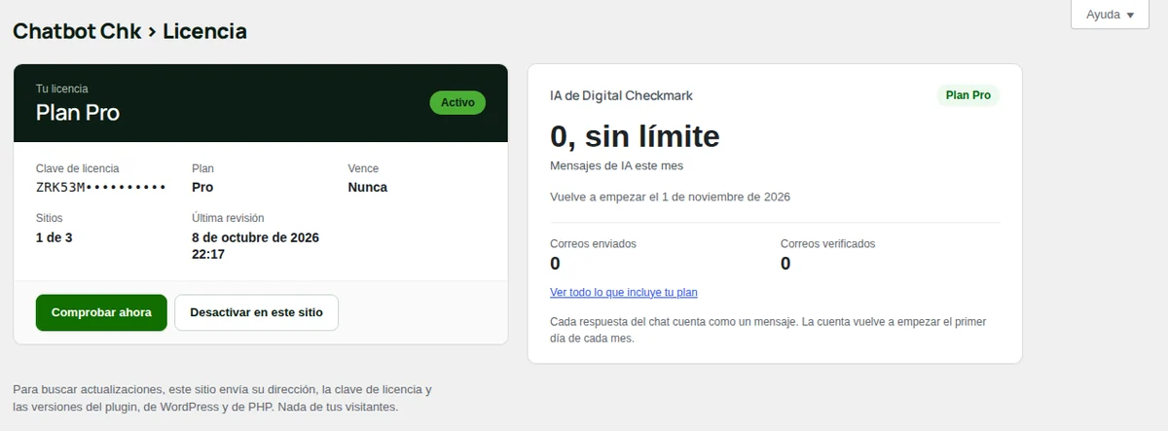1168x431 pixels.
Task: Open the Ayuda help dropdown
Action: pos(1110,15)
